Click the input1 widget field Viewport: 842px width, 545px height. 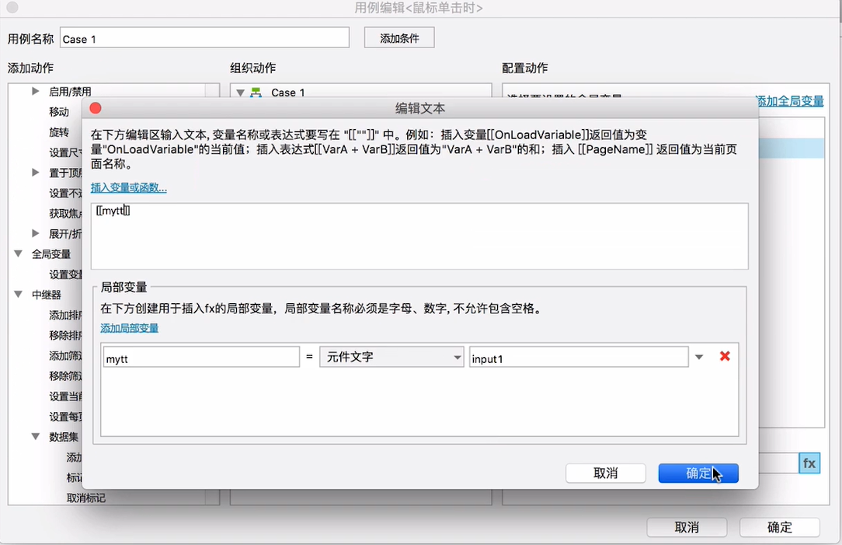coord(579,358)
